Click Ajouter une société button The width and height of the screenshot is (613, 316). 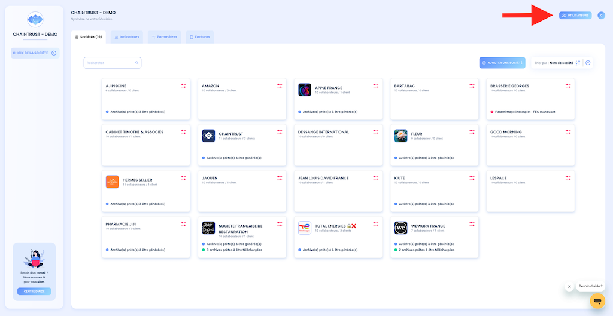[502, 62]
